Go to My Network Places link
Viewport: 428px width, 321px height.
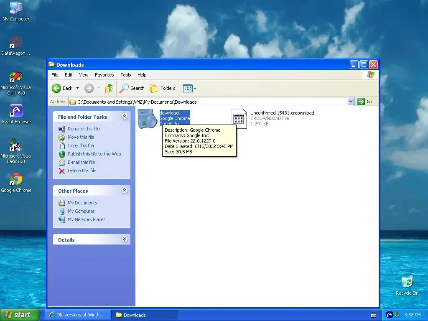[87, 219]
